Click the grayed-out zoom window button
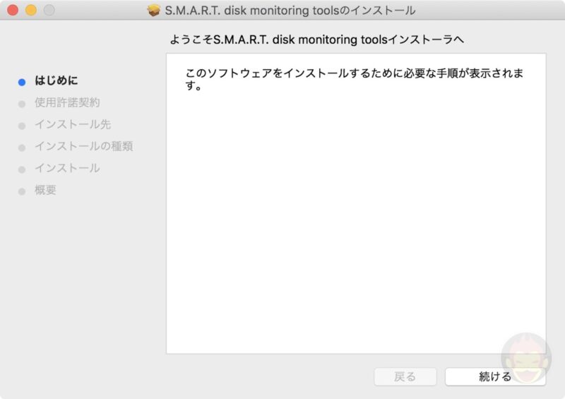Image resolution: width=565 pixels, height=399 pixels. click(49, 11)
